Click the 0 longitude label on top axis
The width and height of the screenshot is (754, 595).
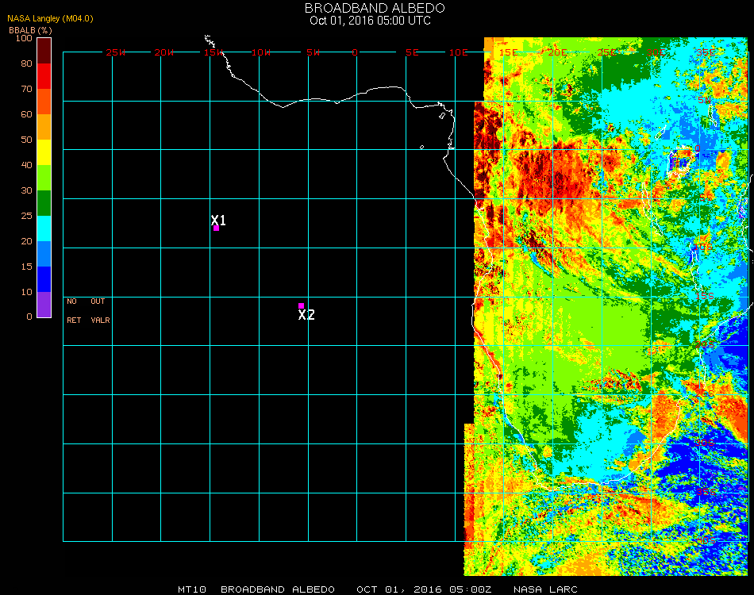point(355,52)
